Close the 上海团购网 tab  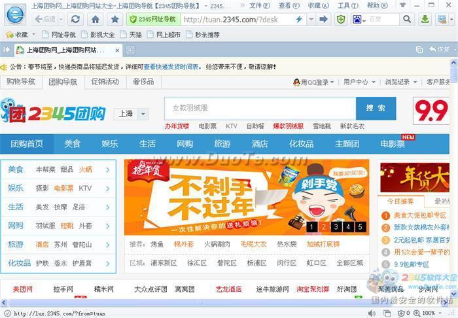point(117,50)
